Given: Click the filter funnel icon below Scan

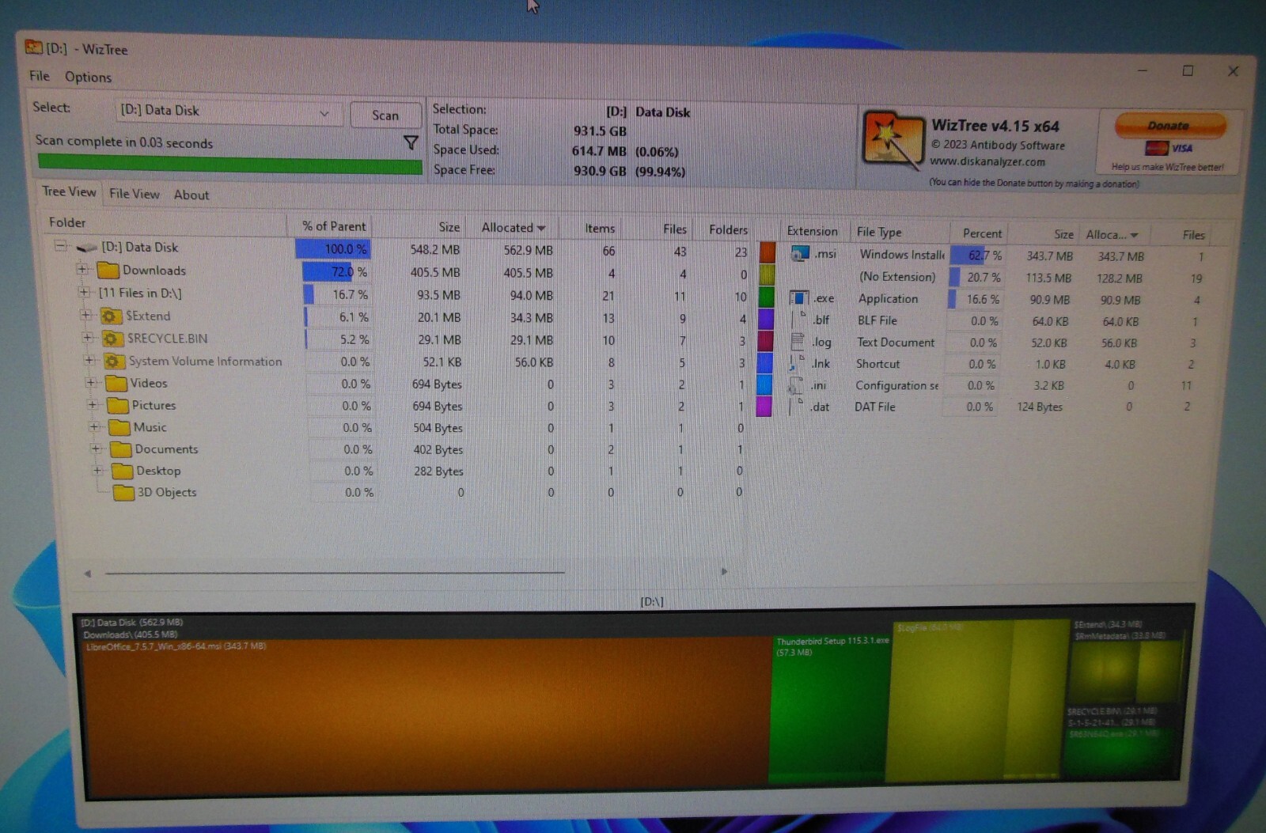Looking at the screenshot, I should pyautogui.click(x=411, y=143).
